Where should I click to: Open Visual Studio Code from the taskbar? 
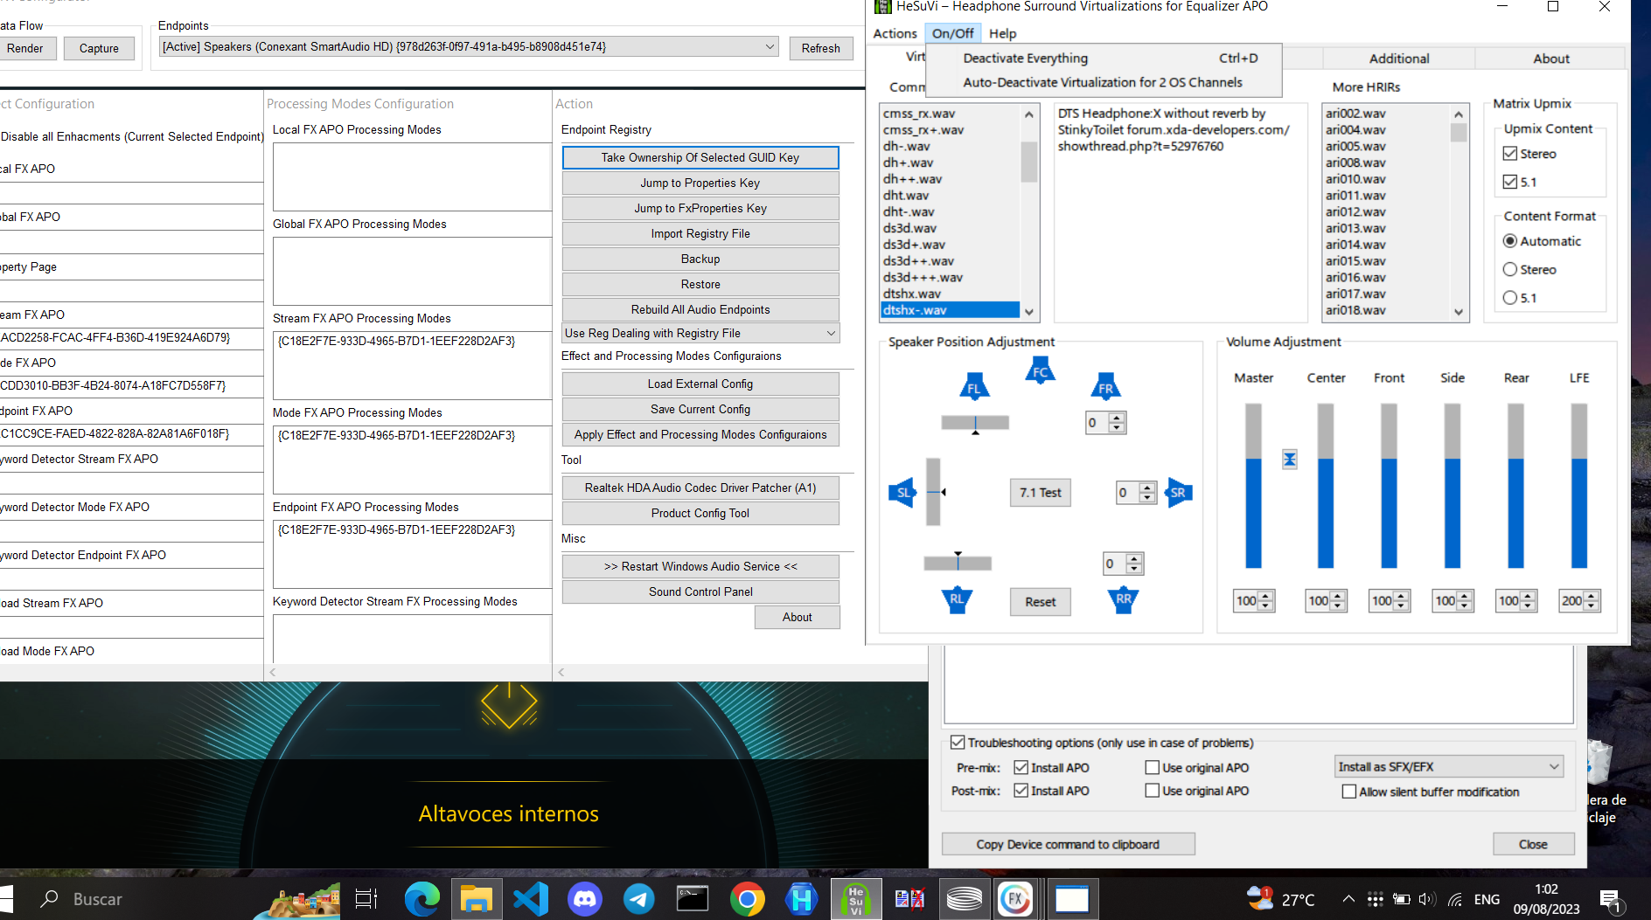pos(531,899)
